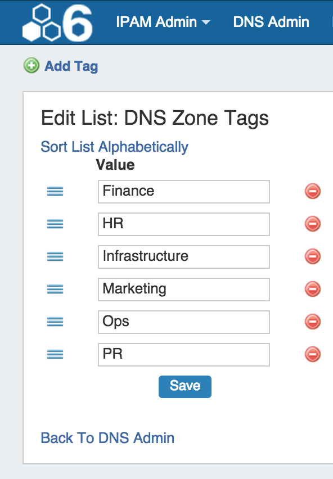Delete the HR tag using red minus icon
The width and height of the screenshot is (333, 479).
(313, 224)
